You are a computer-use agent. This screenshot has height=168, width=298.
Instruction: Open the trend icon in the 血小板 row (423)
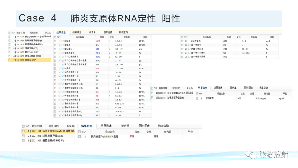click(x=63, y=68)
